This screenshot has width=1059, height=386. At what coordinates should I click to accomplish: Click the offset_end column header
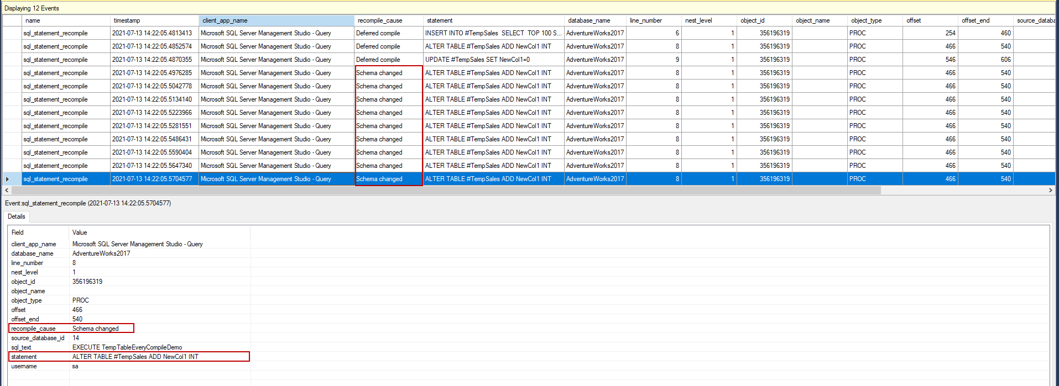pos(985,20)
